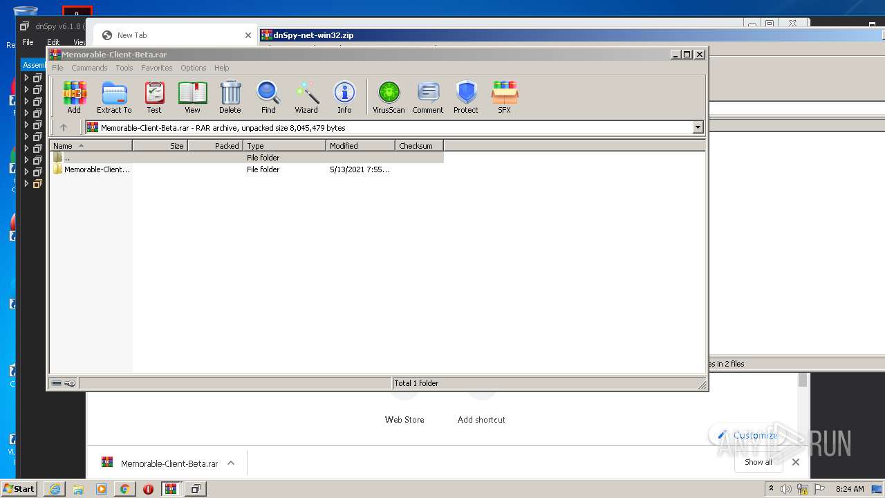Open the Help menu in WinRAR
The image size is (885, 498).
(221, 68)
